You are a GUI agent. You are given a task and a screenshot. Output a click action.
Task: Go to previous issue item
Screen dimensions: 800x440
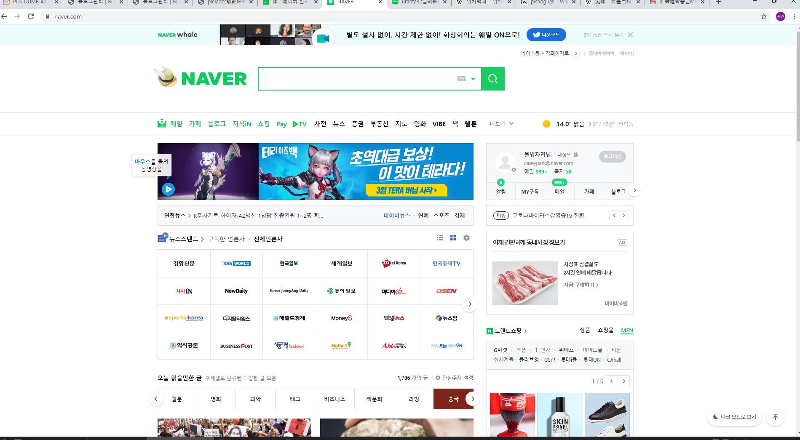coord(614,216)
